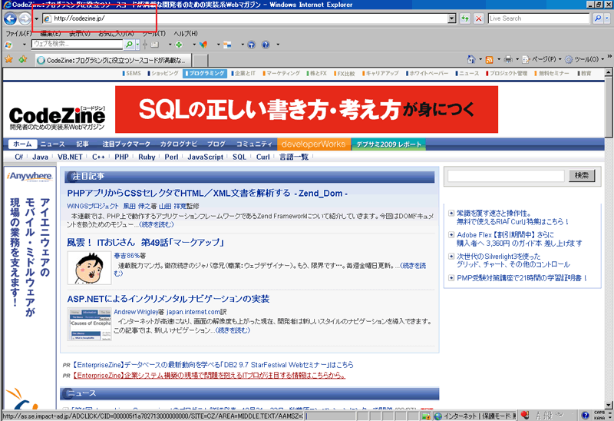Click the インターネット zone globe icon
Image resolution: width=614 pixels, height=421 pixels.
coord(438,416)
